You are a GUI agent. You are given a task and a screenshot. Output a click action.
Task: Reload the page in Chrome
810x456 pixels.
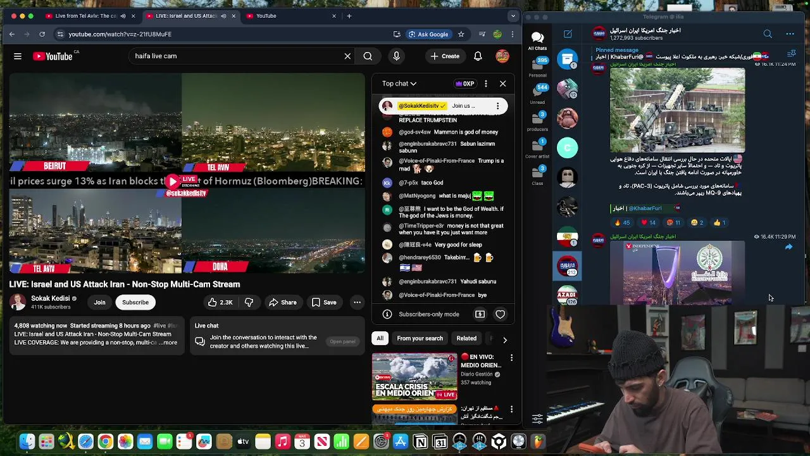click(42, 34)
